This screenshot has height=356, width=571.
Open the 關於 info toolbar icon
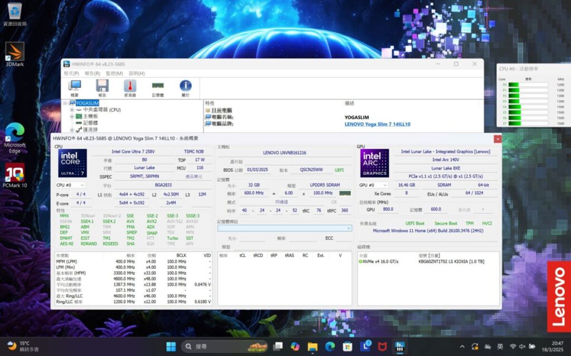[185, 88]
